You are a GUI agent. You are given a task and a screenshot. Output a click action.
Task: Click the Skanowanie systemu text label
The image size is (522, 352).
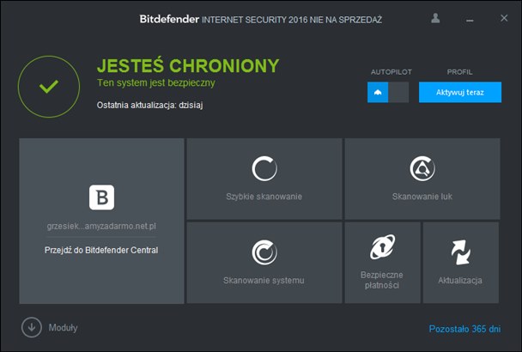(264, 280)
